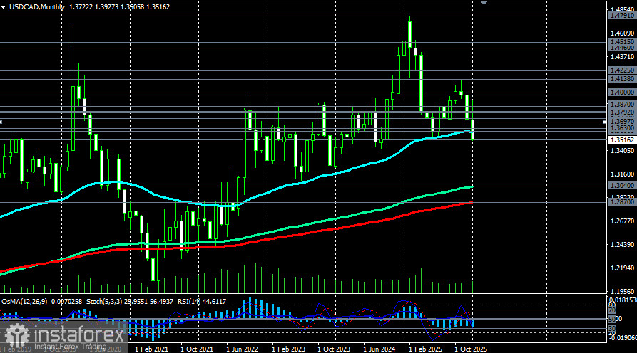Select the 1.30400 price level label
Screen dimensions: 637x353
coord(621,186)
